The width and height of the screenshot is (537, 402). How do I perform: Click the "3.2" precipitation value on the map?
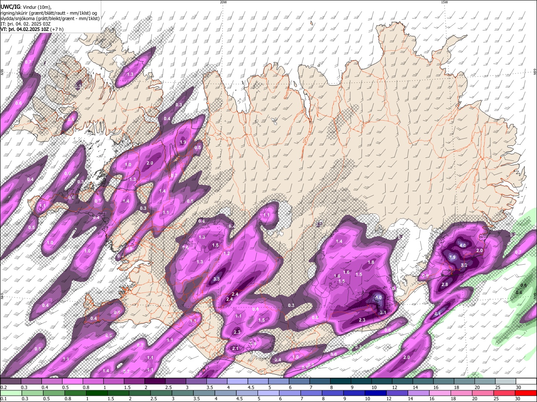(464, 265)
